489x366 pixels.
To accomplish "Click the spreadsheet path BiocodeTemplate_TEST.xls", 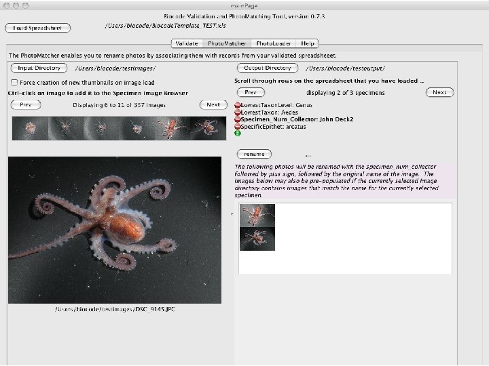I will [x=165, y=26].
